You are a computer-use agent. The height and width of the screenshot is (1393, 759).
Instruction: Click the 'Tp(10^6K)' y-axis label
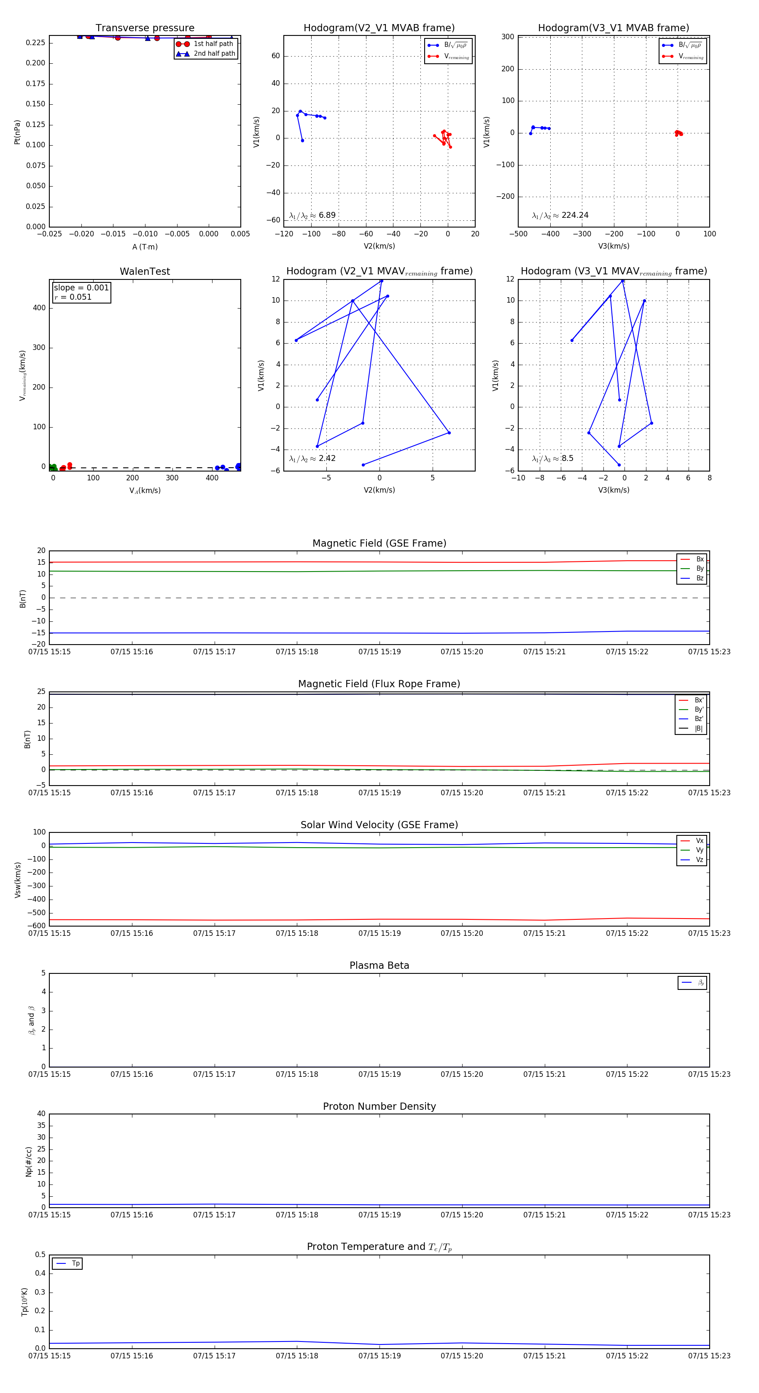pos(24,1302)
